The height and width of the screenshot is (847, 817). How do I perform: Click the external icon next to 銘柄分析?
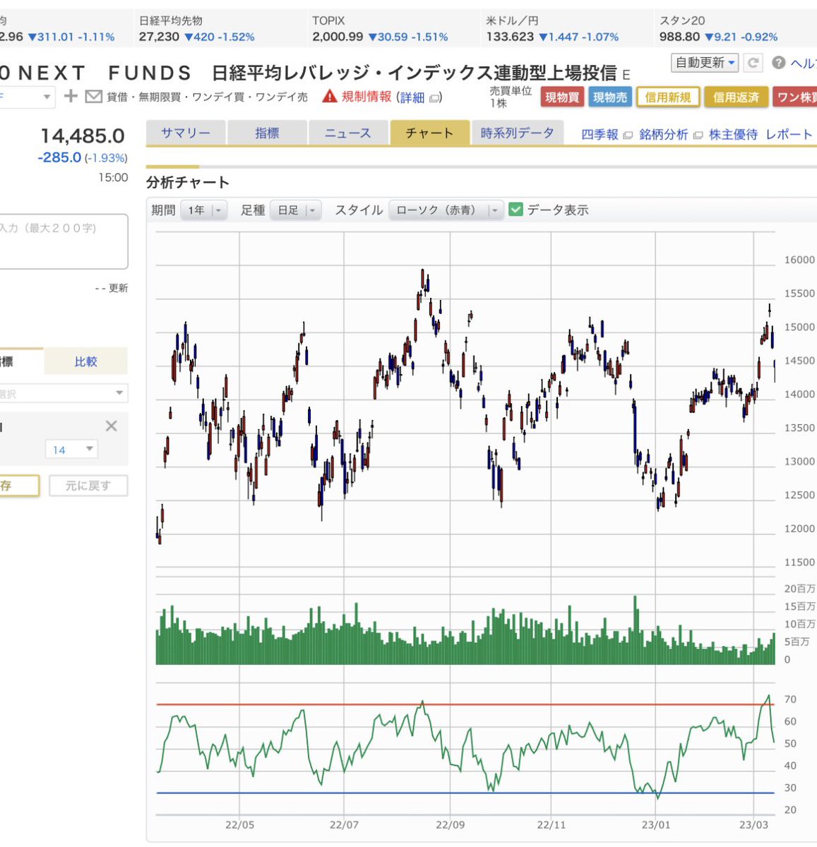coord(698,135)
